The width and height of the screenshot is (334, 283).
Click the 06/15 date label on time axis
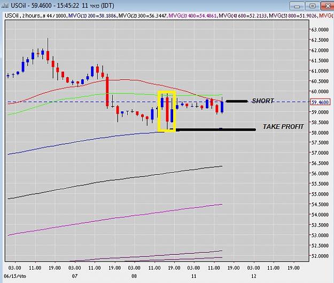click(15, 276)
